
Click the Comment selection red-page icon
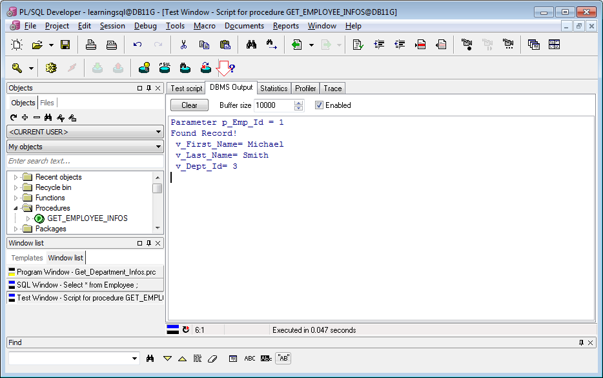click(420, 45)
